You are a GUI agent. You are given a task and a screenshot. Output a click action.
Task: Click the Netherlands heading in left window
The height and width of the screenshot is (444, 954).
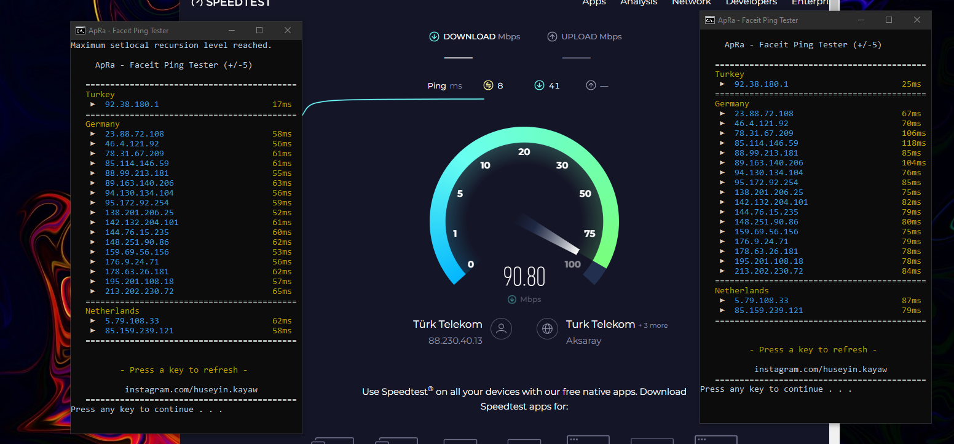[112, 311]
